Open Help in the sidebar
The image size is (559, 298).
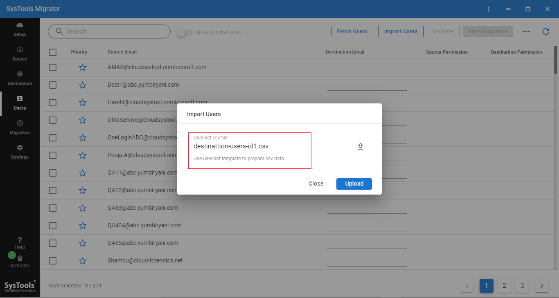tap(20, 243)
